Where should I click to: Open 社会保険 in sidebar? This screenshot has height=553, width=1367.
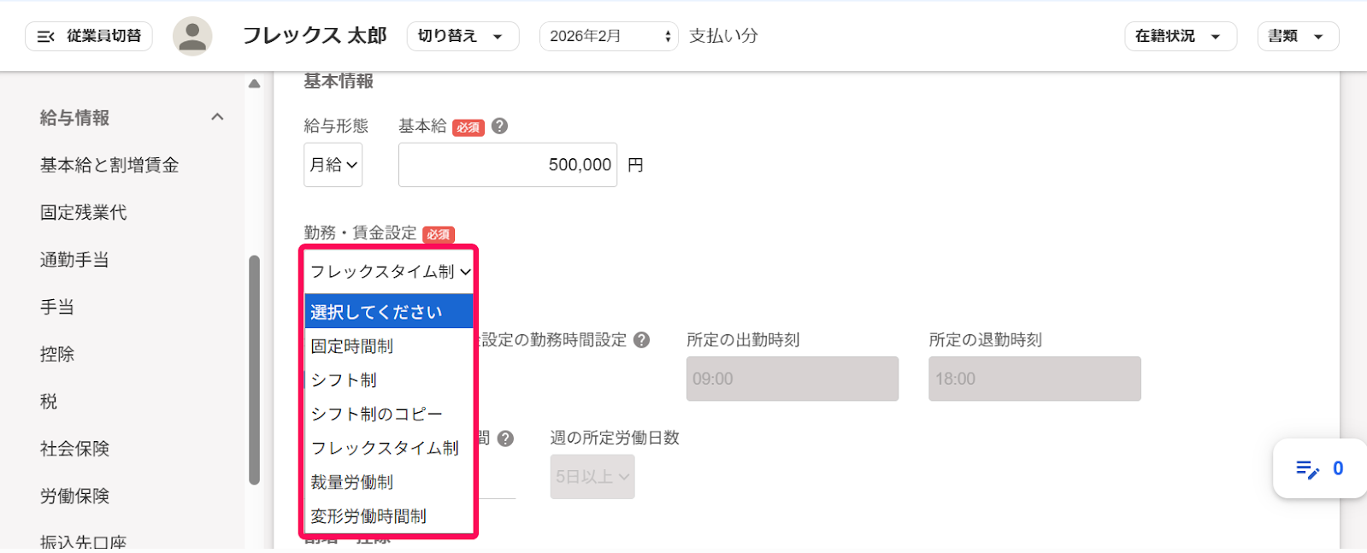click(x=74, y=449)
